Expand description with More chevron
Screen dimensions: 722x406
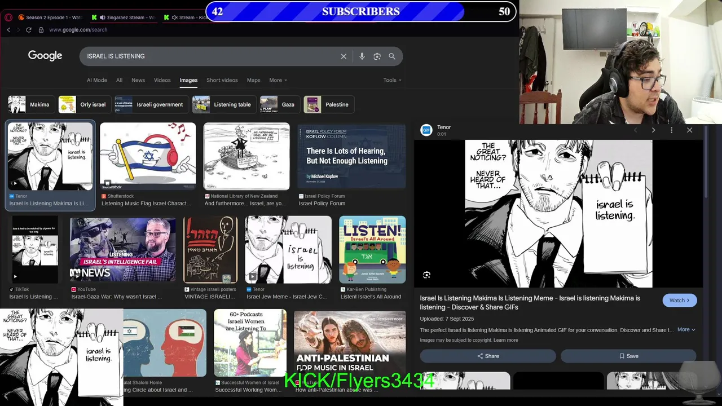[686, 330]
